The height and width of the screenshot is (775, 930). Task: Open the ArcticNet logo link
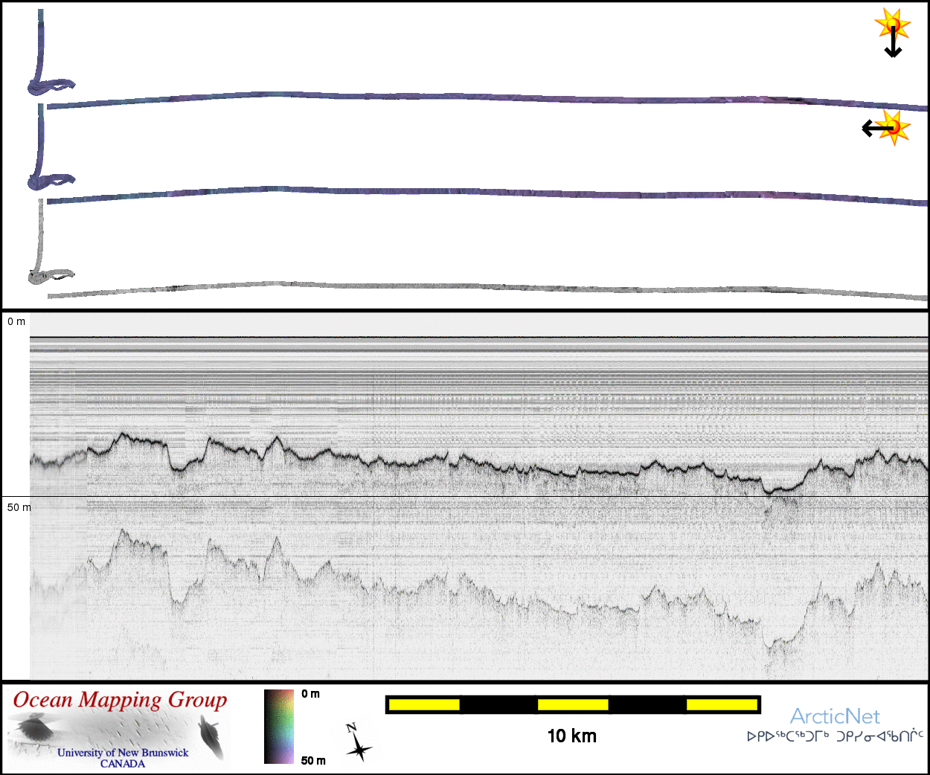[835, 716]
